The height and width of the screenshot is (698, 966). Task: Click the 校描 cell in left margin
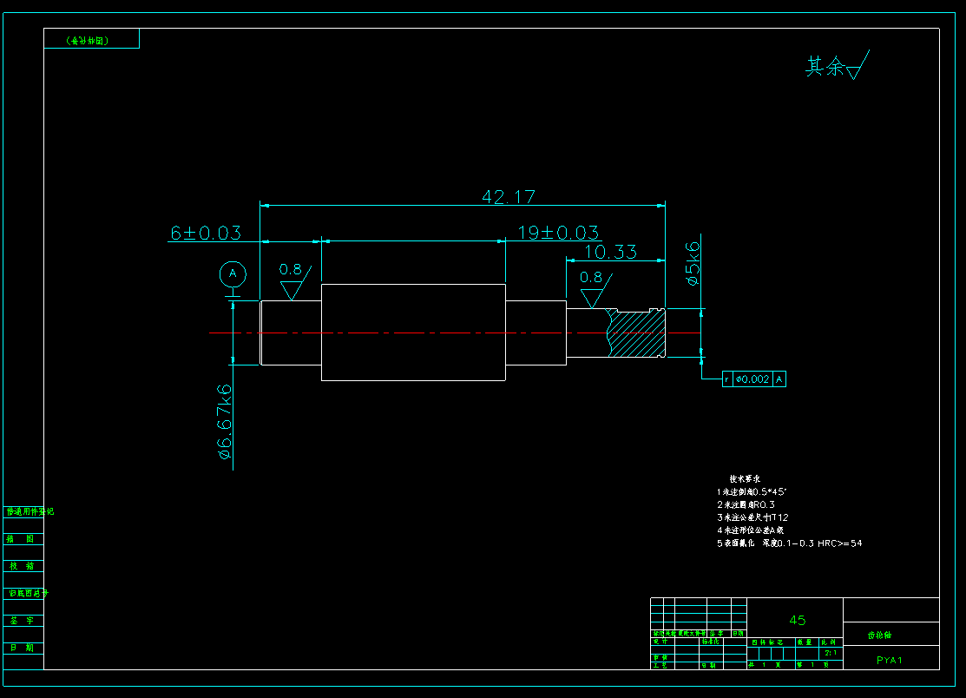22,565
